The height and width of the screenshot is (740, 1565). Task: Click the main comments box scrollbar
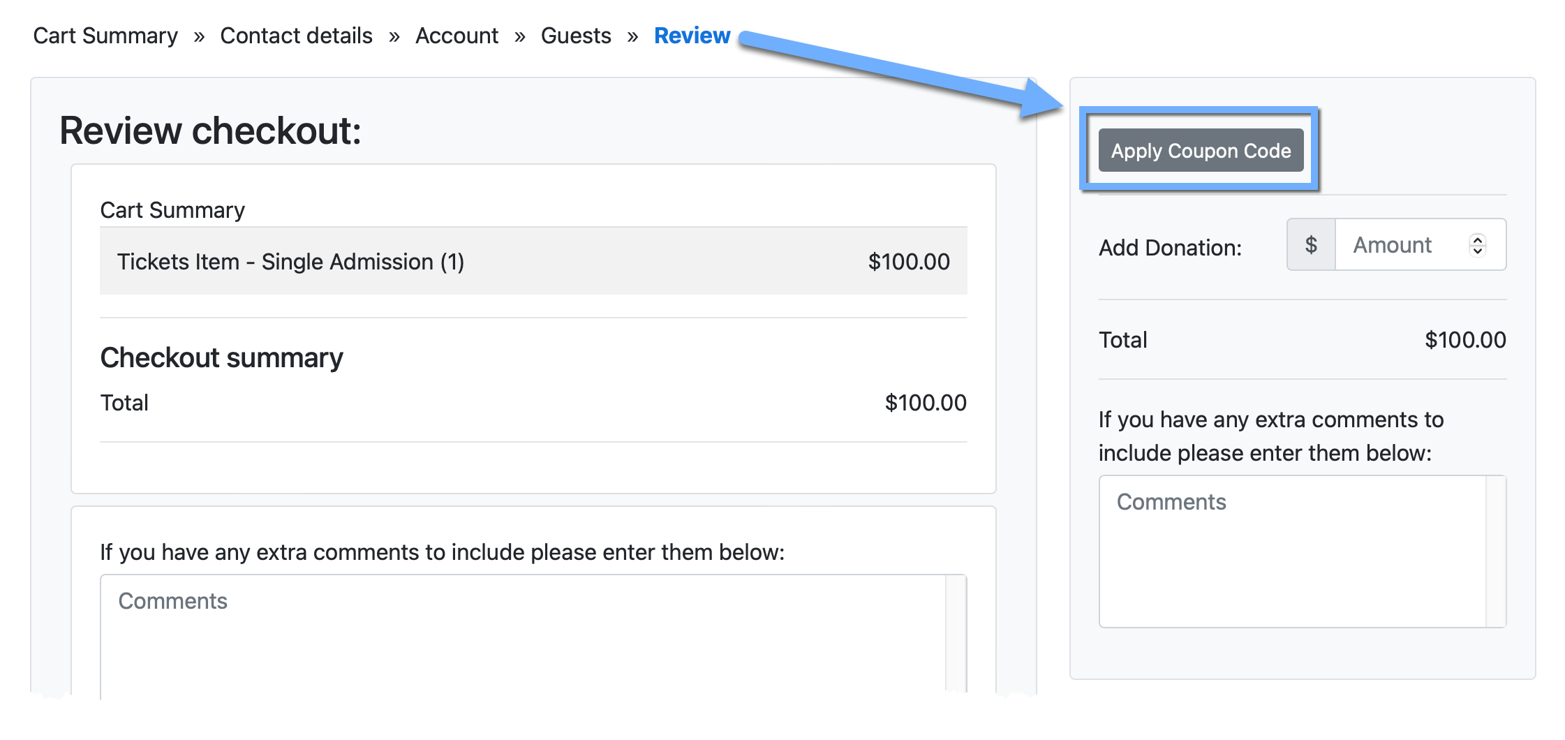(x=956, y=635)
